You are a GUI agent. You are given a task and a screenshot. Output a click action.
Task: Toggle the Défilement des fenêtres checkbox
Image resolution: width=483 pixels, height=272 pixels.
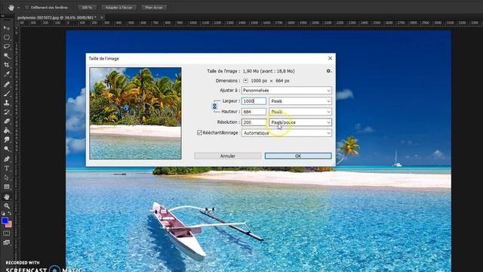(27, 8)
